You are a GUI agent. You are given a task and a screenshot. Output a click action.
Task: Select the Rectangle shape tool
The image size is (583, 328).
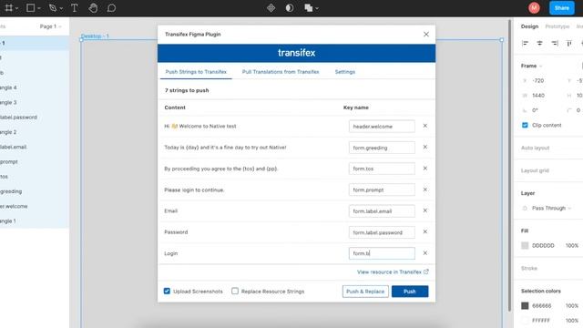tap(30, 8)
